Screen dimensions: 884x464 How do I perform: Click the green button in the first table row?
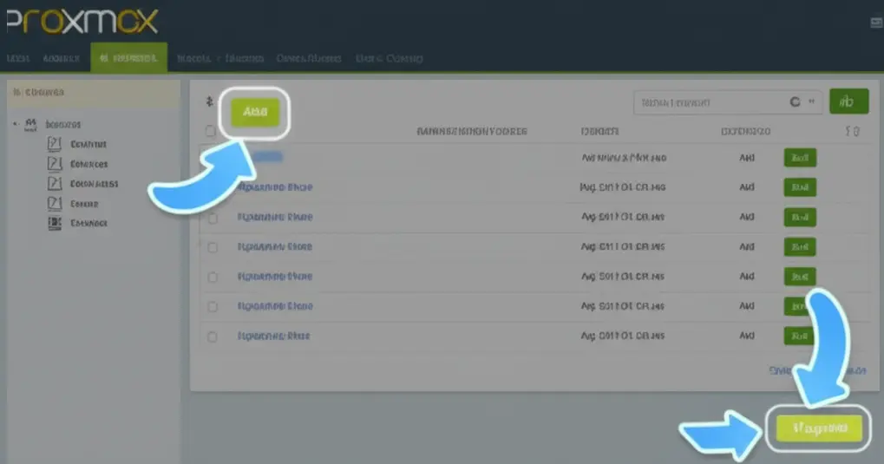pyautogui.click(x=800, y=158)
